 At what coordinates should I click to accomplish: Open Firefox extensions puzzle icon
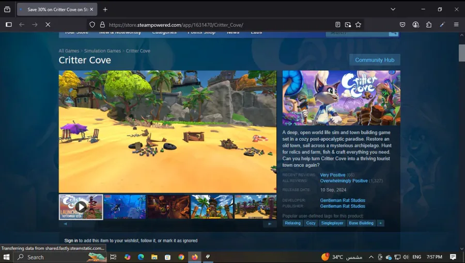429,25
